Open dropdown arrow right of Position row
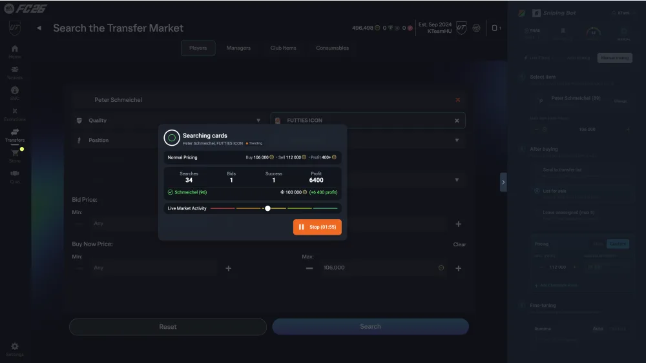 point(457,140)
